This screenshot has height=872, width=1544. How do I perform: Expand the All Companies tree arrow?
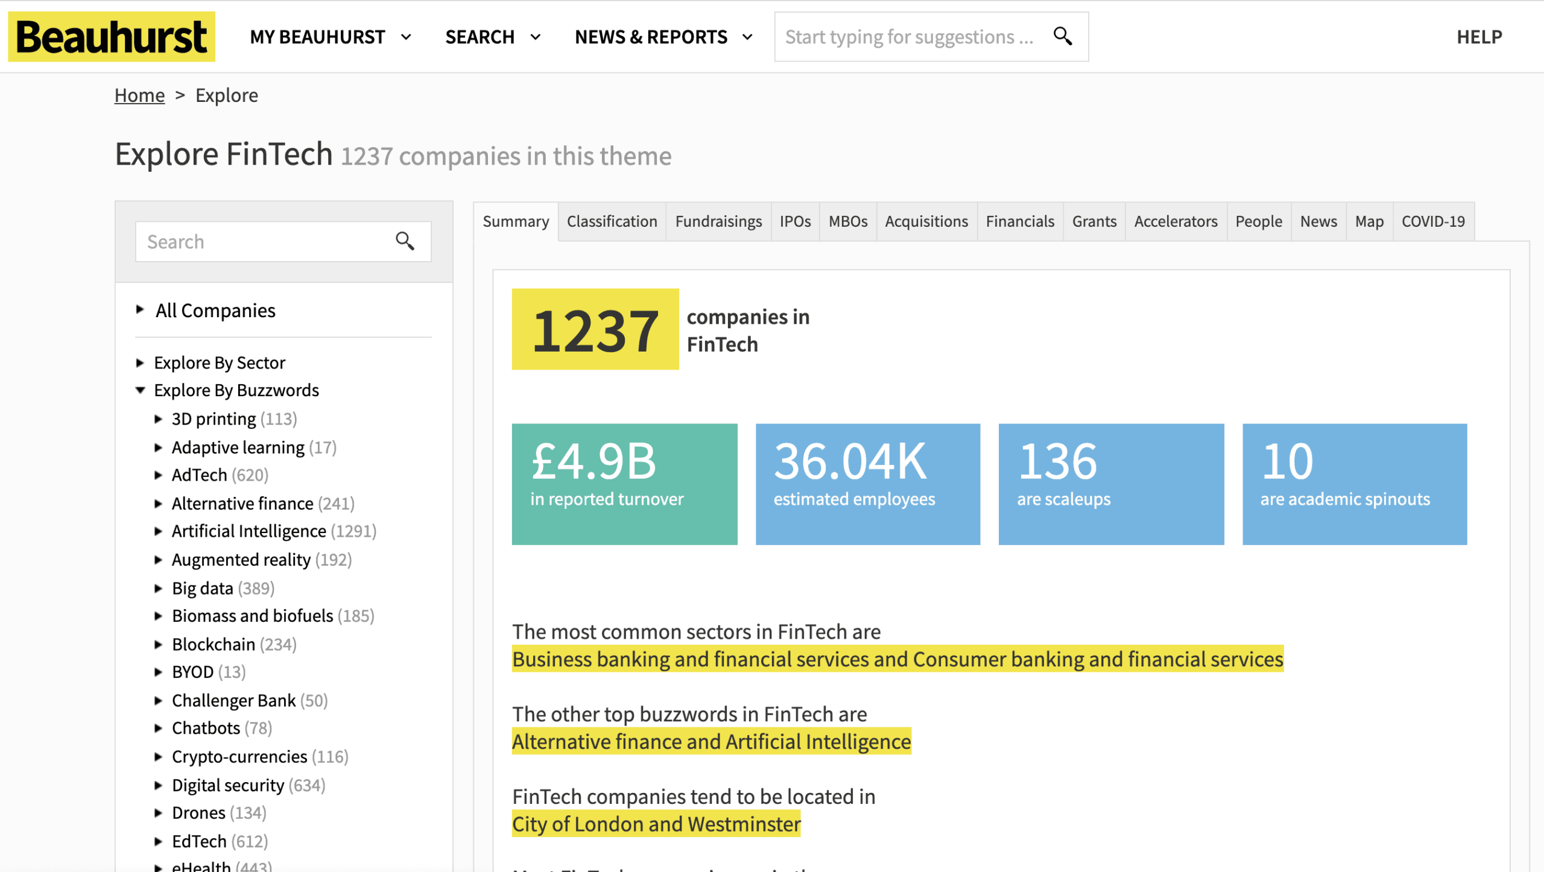(140, 309)
